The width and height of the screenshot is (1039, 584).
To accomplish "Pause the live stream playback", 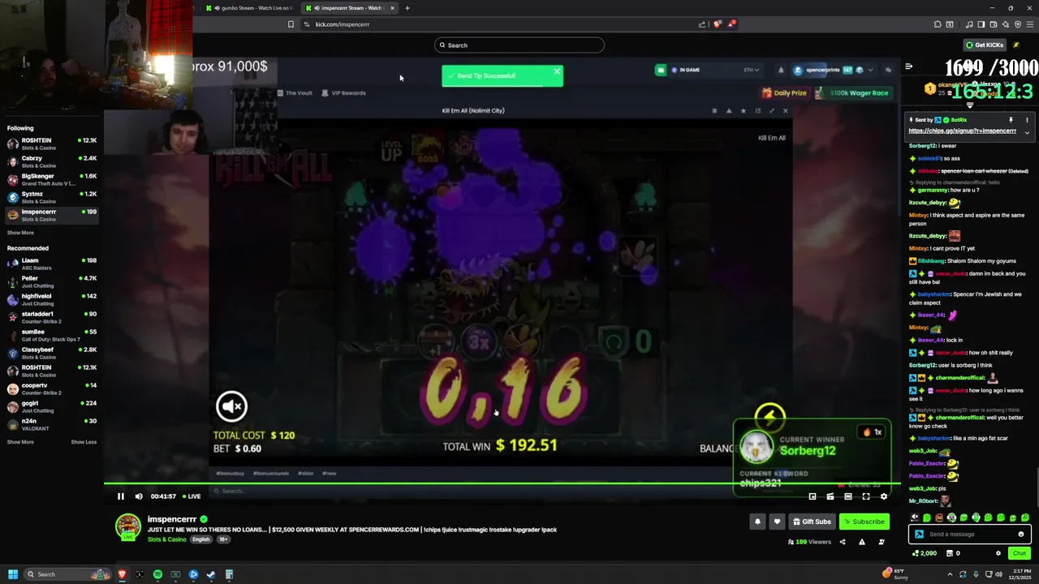I will [121, 496].
